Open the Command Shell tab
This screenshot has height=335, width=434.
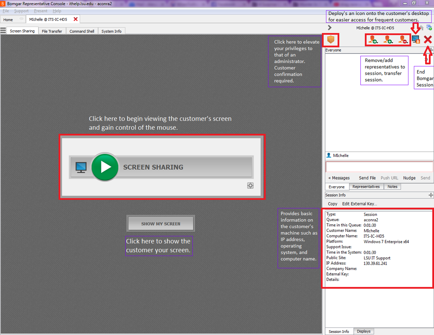[x=82, y=31]
